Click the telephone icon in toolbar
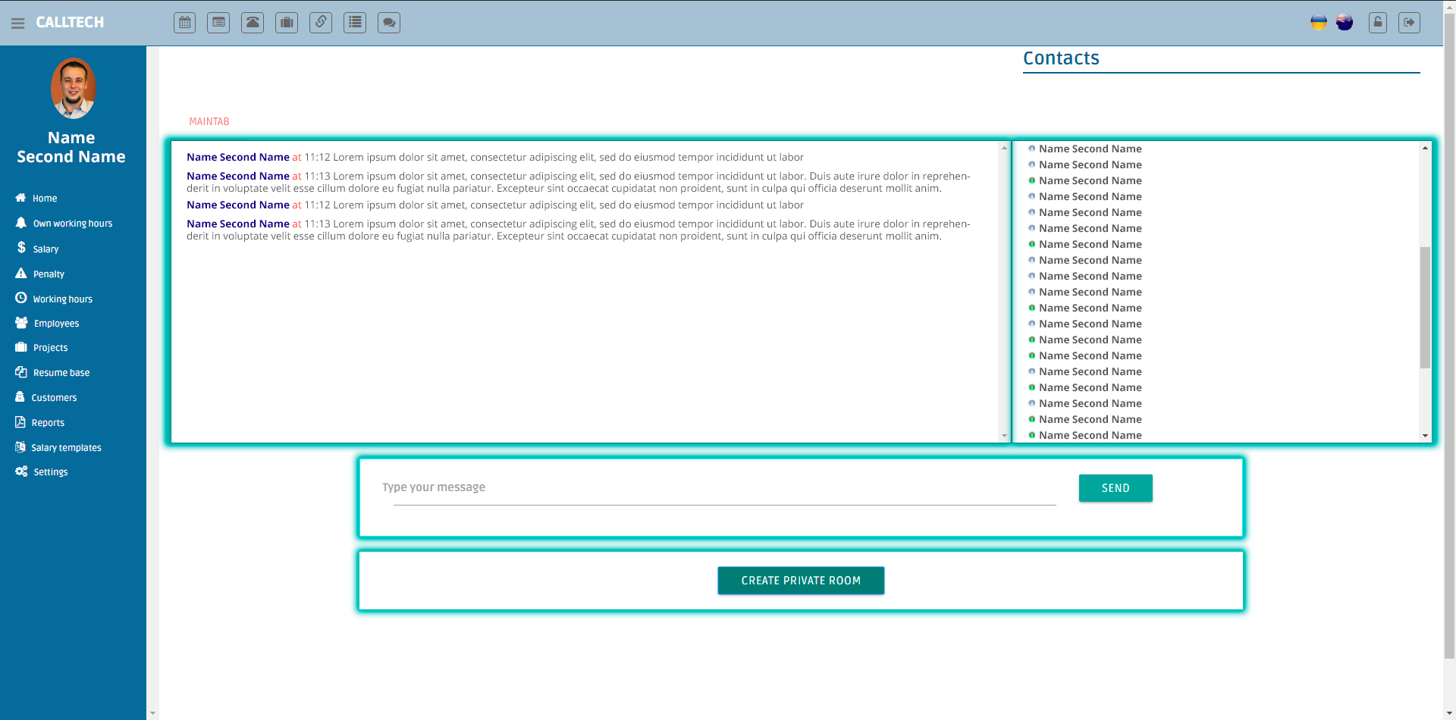 253,23
